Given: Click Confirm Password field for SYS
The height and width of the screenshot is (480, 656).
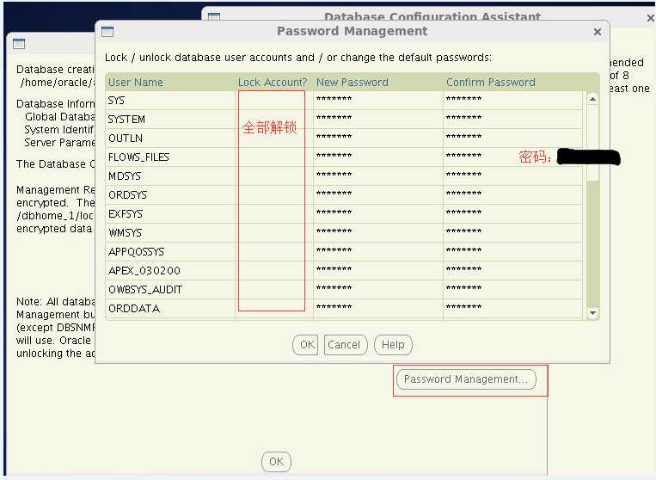Looking at the screenshot, I should (x=512, y=101).
